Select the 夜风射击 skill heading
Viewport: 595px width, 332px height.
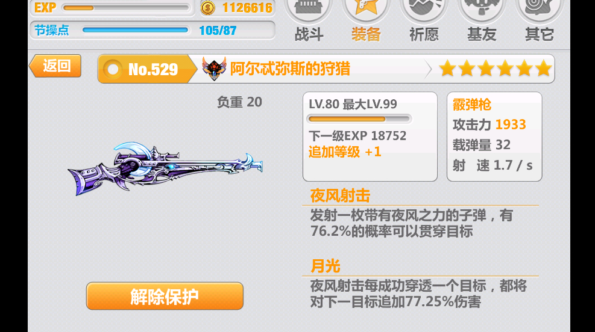340,195
